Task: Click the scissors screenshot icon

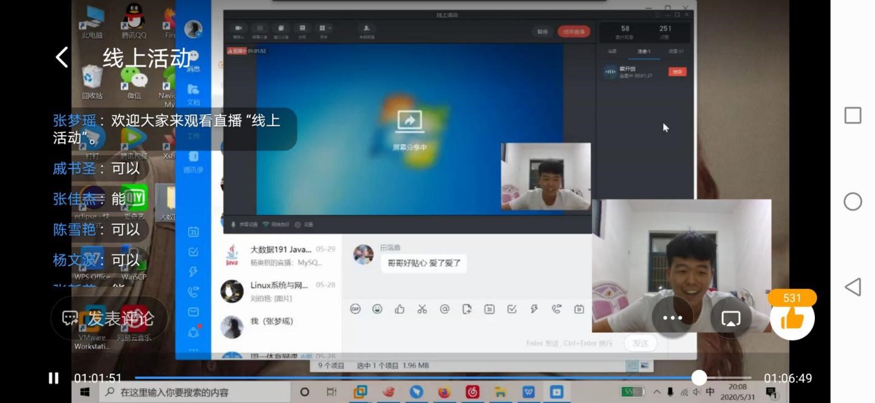Action: click(x=422, y=309)
